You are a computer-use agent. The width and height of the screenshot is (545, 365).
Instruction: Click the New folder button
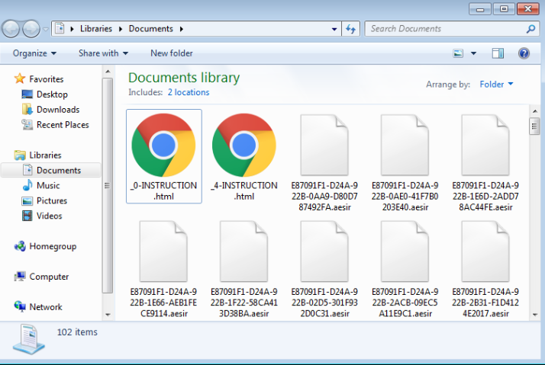(171, 53)
